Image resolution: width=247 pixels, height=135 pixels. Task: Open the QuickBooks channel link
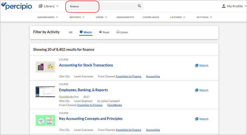tap(115, 105)
